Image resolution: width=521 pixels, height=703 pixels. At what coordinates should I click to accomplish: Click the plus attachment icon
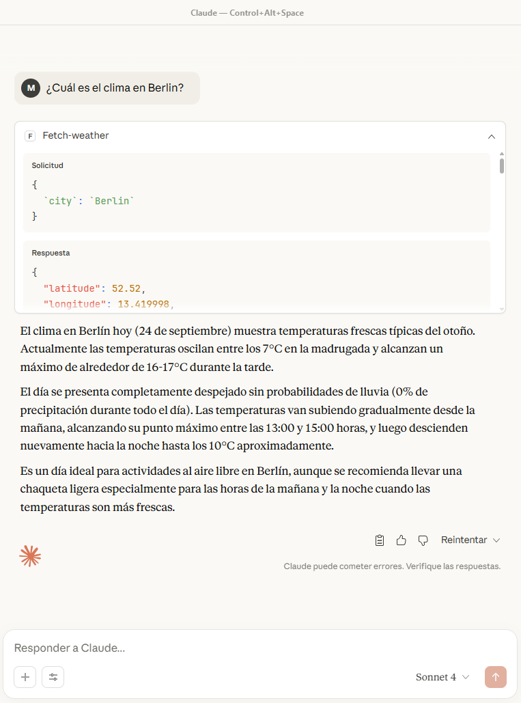25,677
